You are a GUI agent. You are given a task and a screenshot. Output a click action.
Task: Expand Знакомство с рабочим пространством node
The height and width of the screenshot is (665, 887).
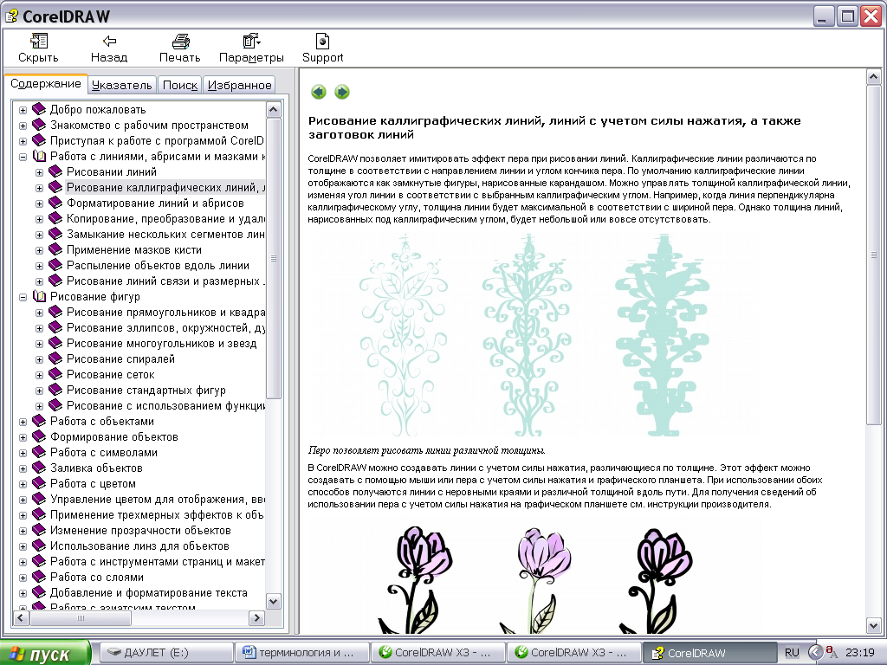click(x=23, y=126)
